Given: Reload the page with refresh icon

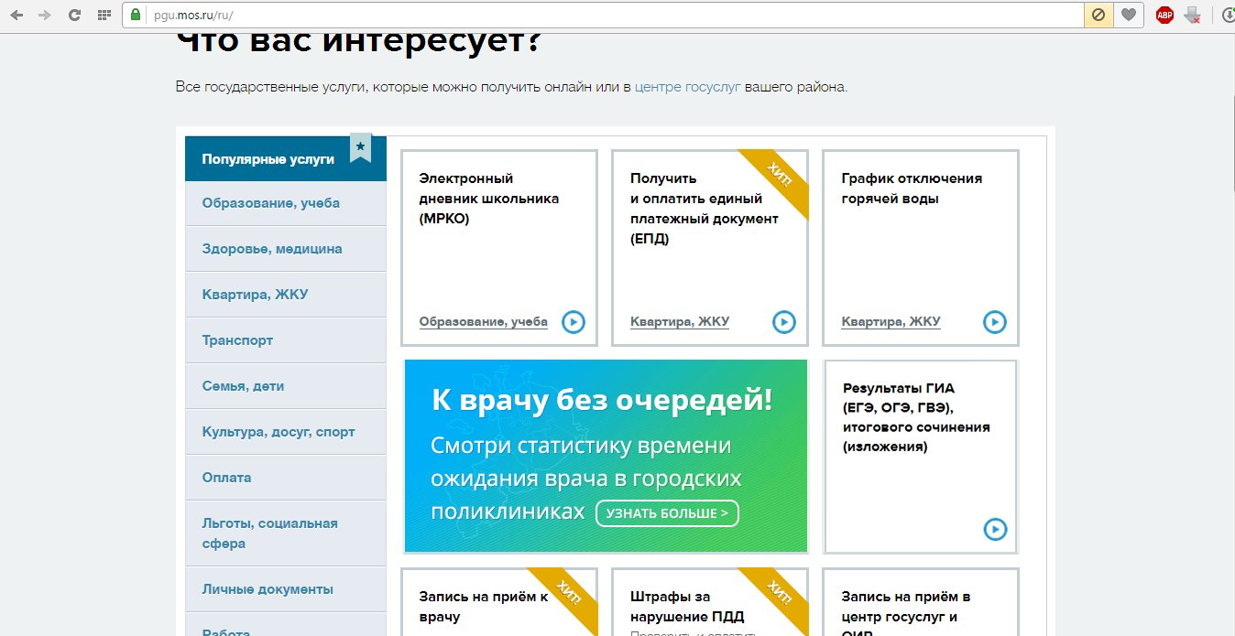Looking at the screenshot, I should pos(75,15).
